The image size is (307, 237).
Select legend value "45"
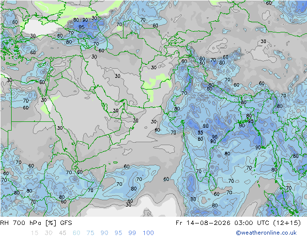(62, 233)
